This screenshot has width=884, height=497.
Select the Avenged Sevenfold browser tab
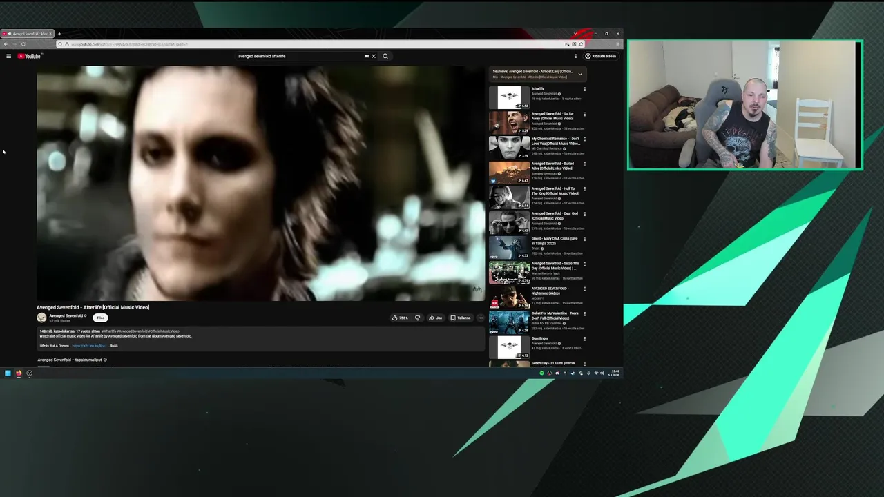point(28,34)
